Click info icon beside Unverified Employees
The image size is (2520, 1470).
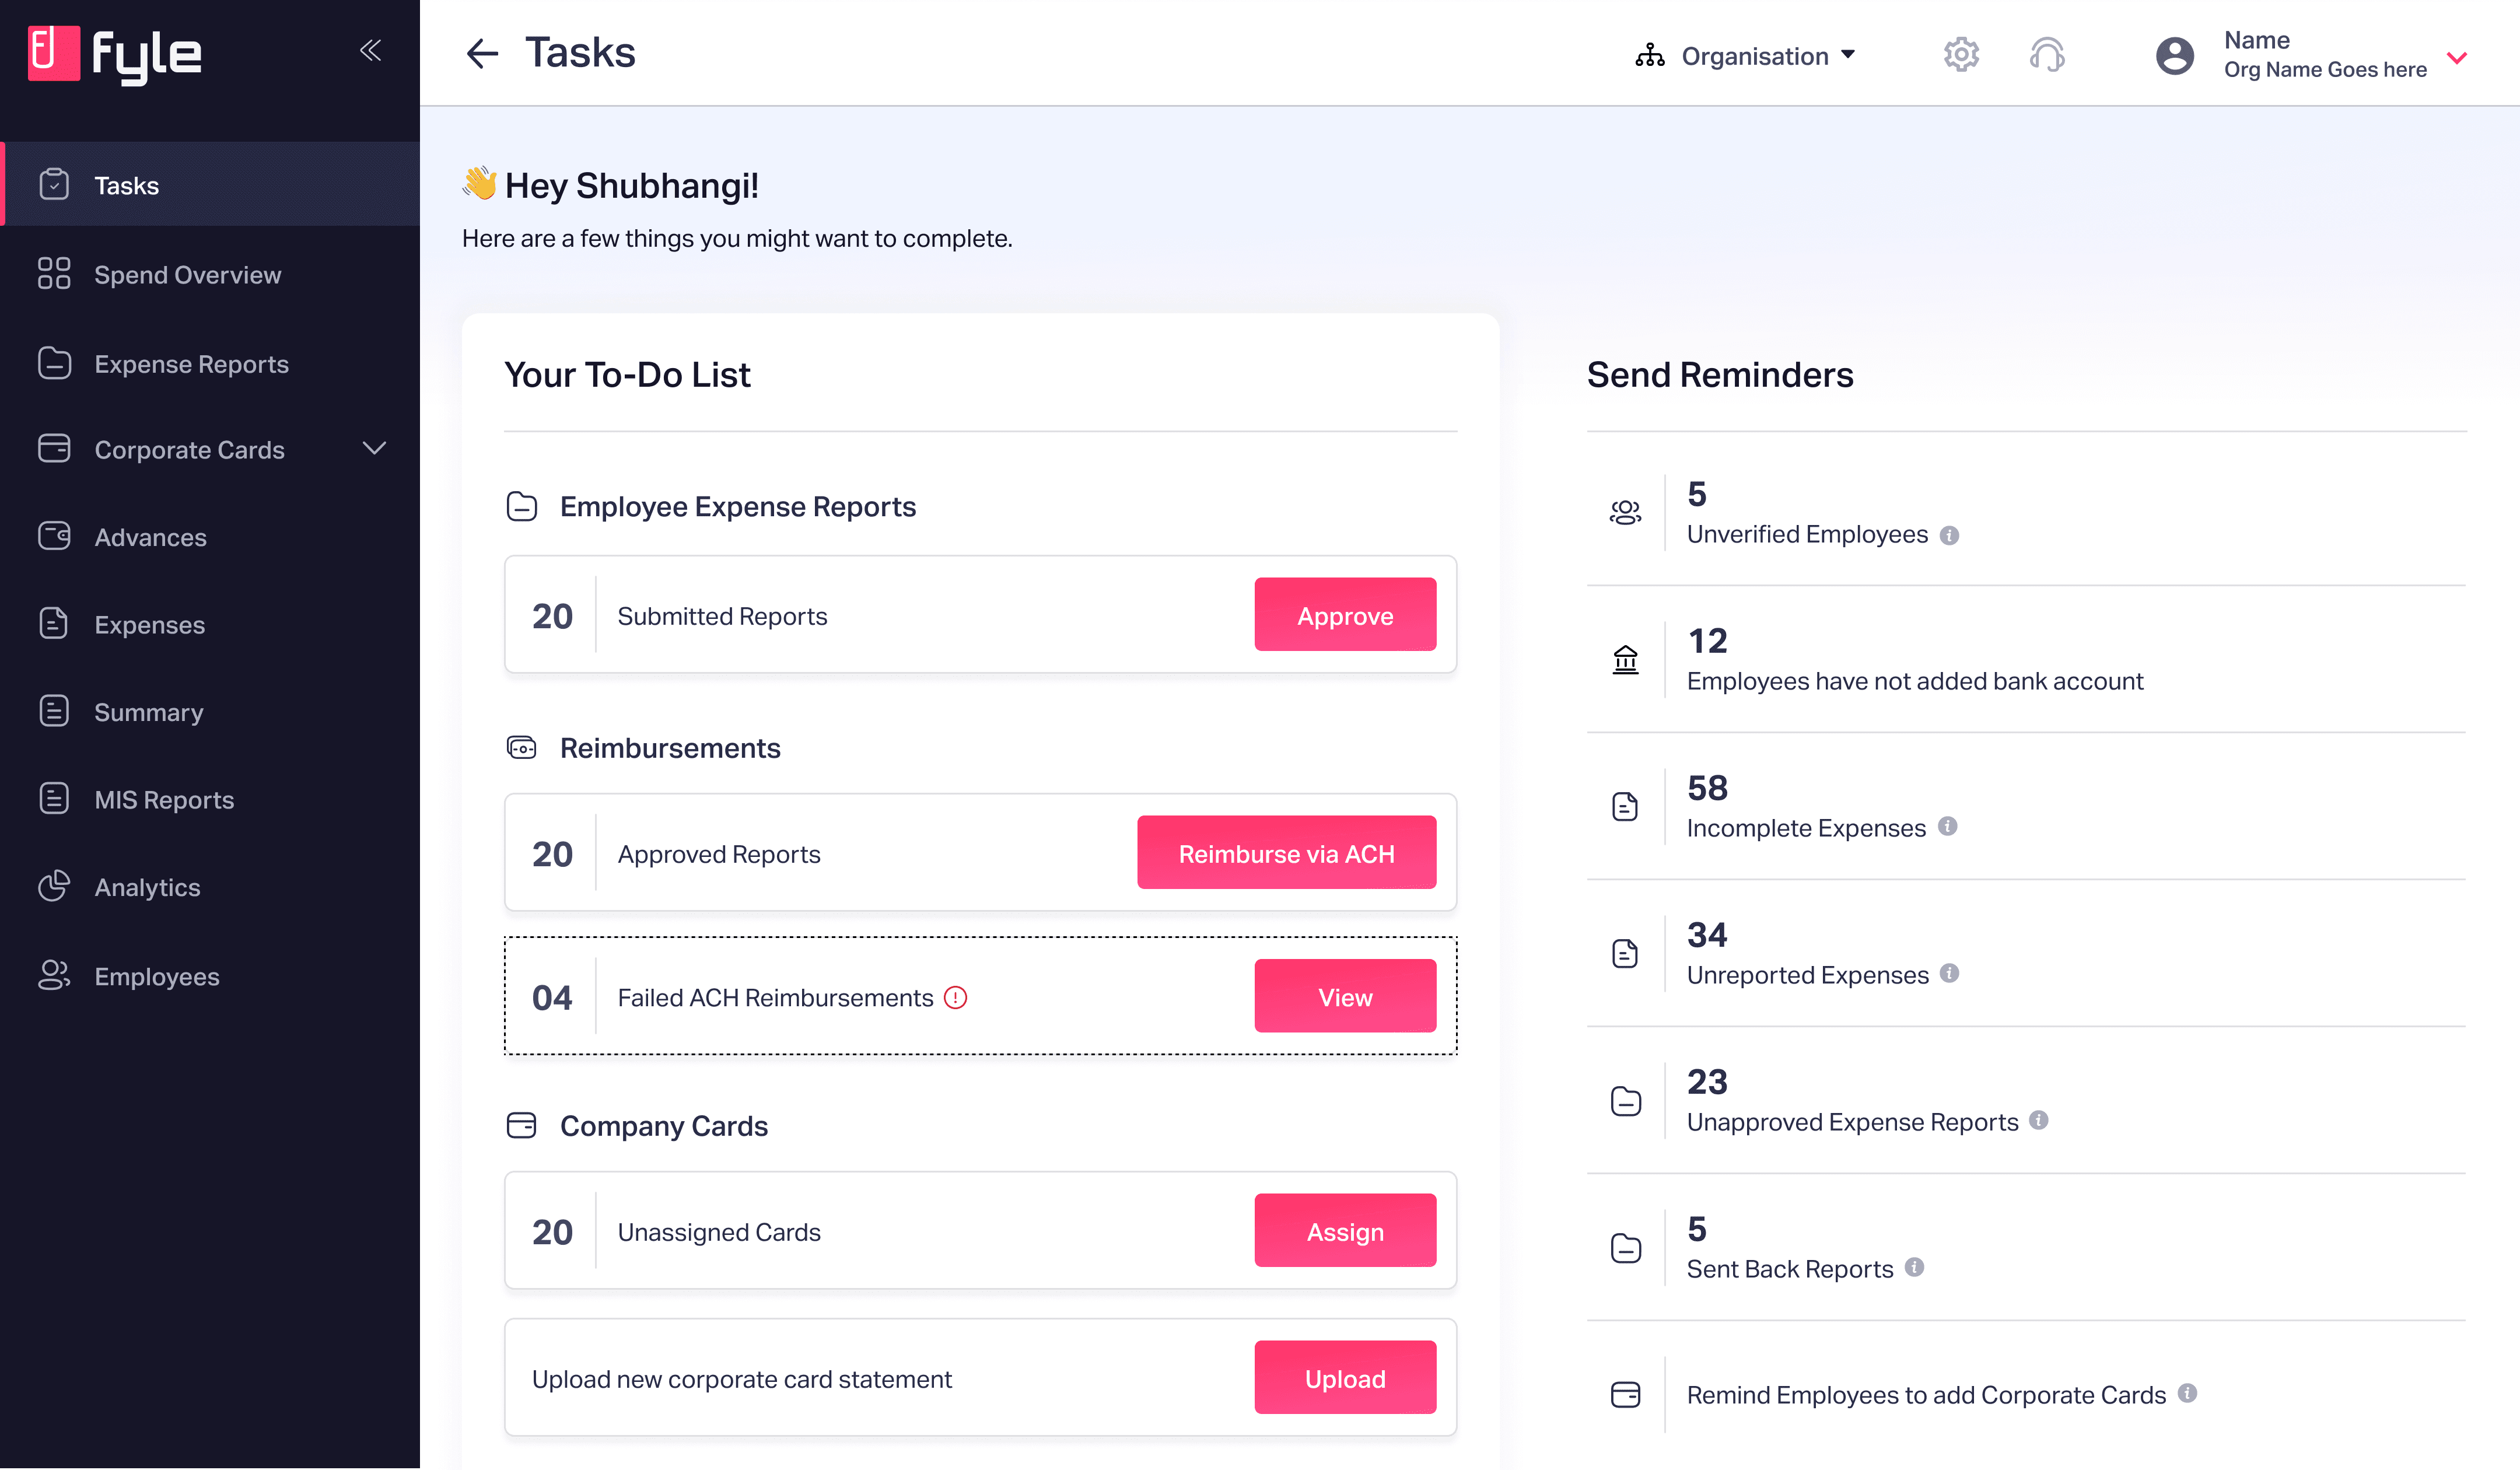pos(1949,535)
